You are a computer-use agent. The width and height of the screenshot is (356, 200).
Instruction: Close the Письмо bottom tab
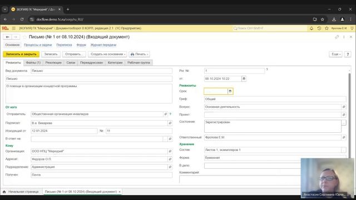(x=120, y=192)
